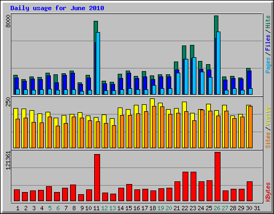274x214 pixels.
Task: Click the cyan Pages bar for day 22
Action: click(x=186, y=77)
